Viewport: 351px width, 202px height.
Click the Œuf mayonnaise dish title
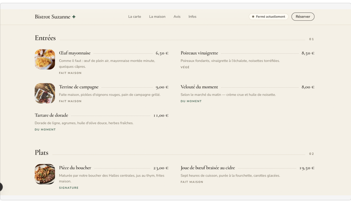tap(75, 53)
